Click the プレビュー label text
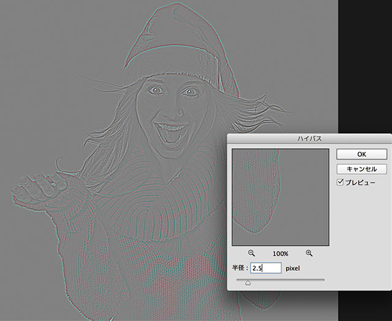Viewport: 392px width, 321px height. pos(361,183)
